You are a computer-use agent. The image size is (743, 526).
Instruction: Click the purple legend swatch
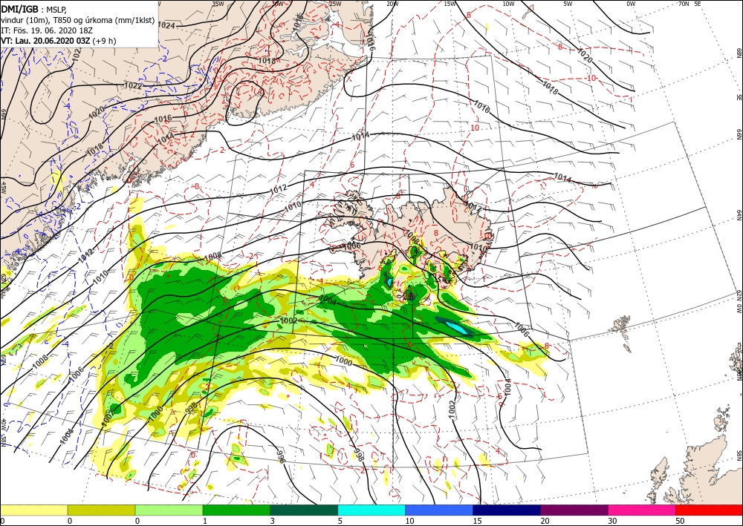click(574, 510)
